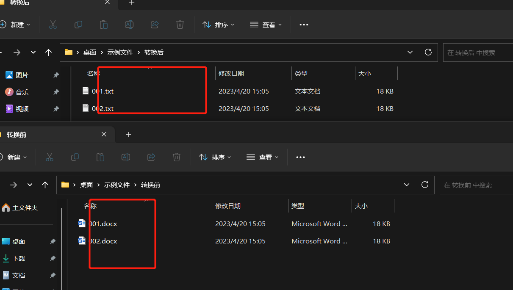Add a new tab beside the 转换前 tab
The height and width of the screenshot is (290, 513).
coord(128,135)
